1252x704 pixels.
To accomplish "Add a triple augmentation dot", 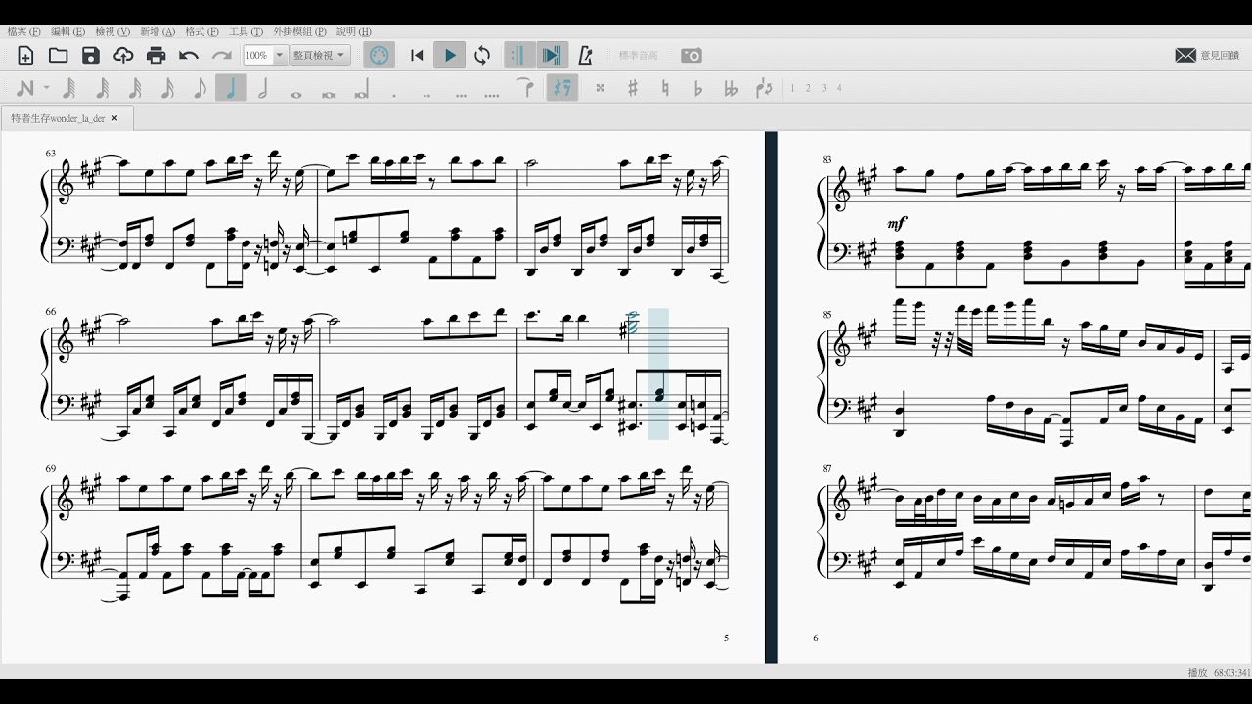I will 460,96.
